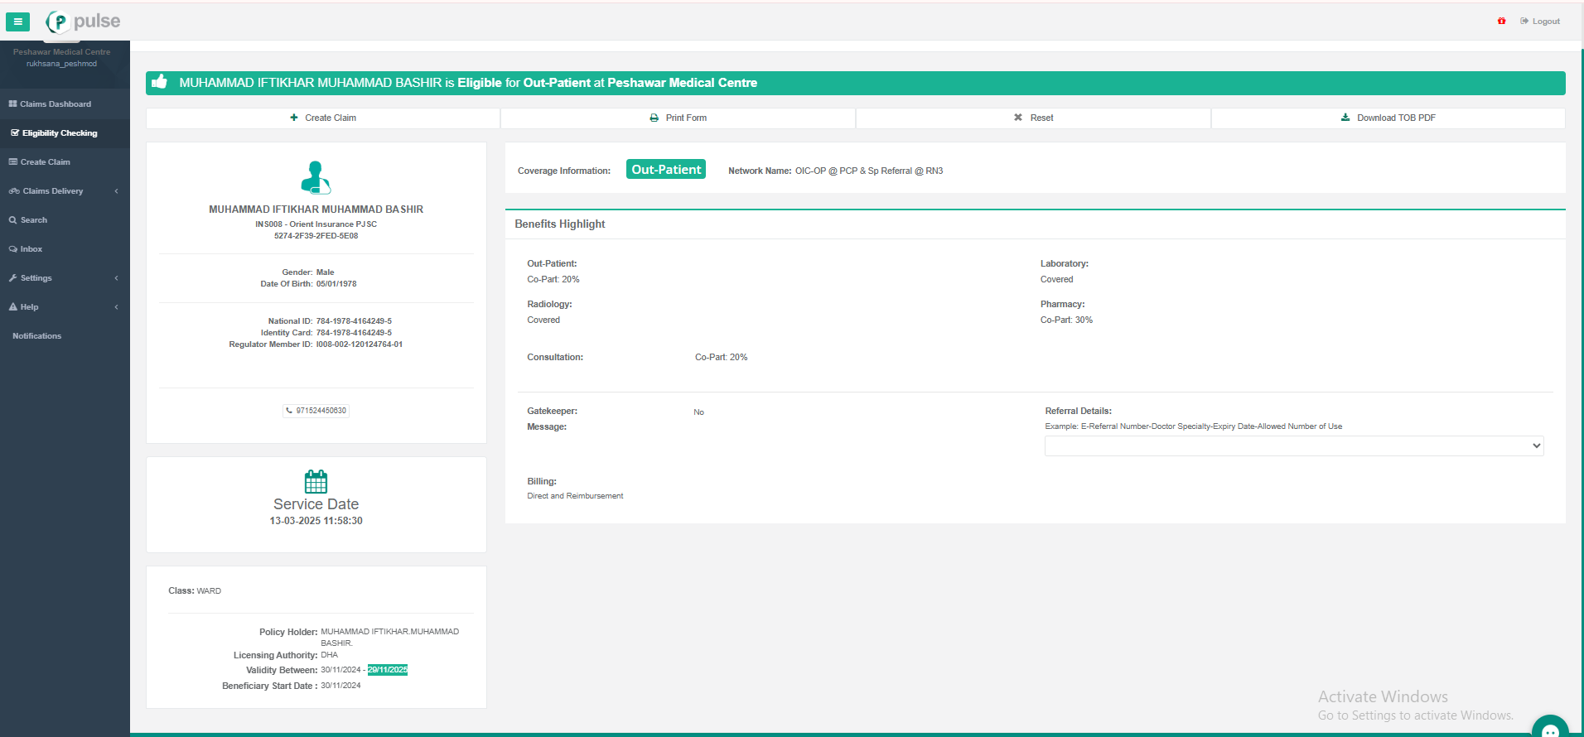Open the chat bubble widget
This screenshot has width=1584, height=737.
[x=1549, y=729]
